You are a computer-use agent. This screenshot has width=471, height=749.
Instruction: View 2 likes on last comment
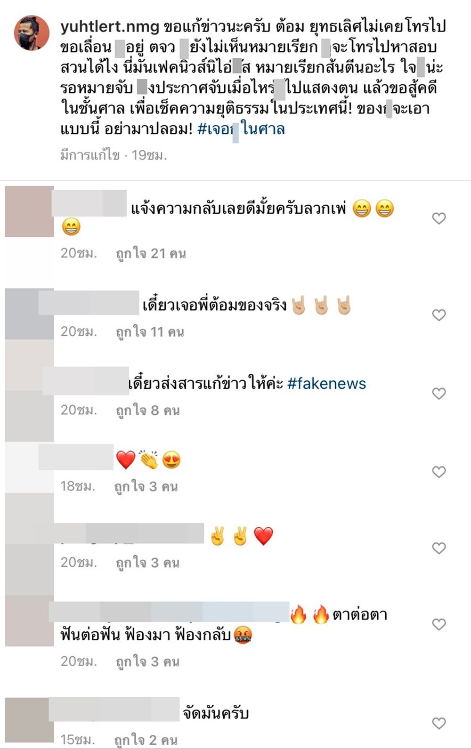tap(146, 740)
